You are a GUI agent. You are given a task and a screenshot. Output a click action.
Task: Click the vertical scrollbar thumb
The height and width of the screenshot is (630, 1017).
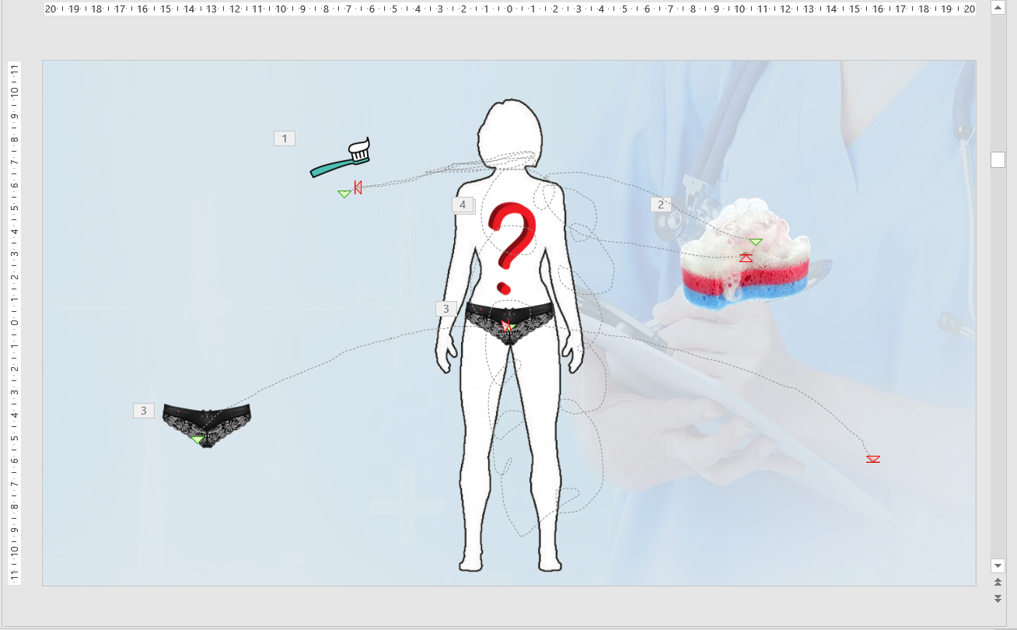coord(998,159)
